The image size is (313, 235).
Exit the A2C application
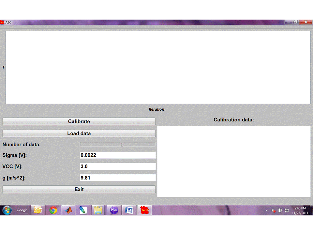(x=79, y=189)
